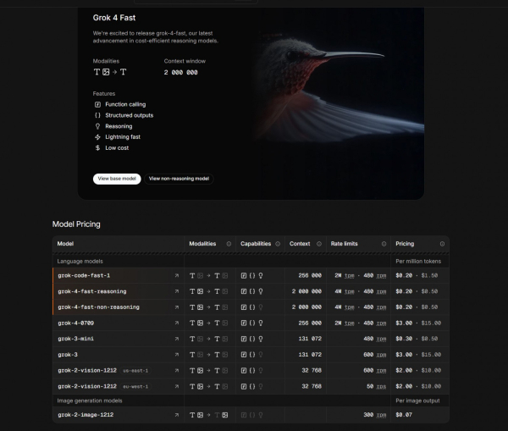The image size is (508, 431).
Task: Open grok-3-mini details arrow icon
Action: [x=177, y=339]
